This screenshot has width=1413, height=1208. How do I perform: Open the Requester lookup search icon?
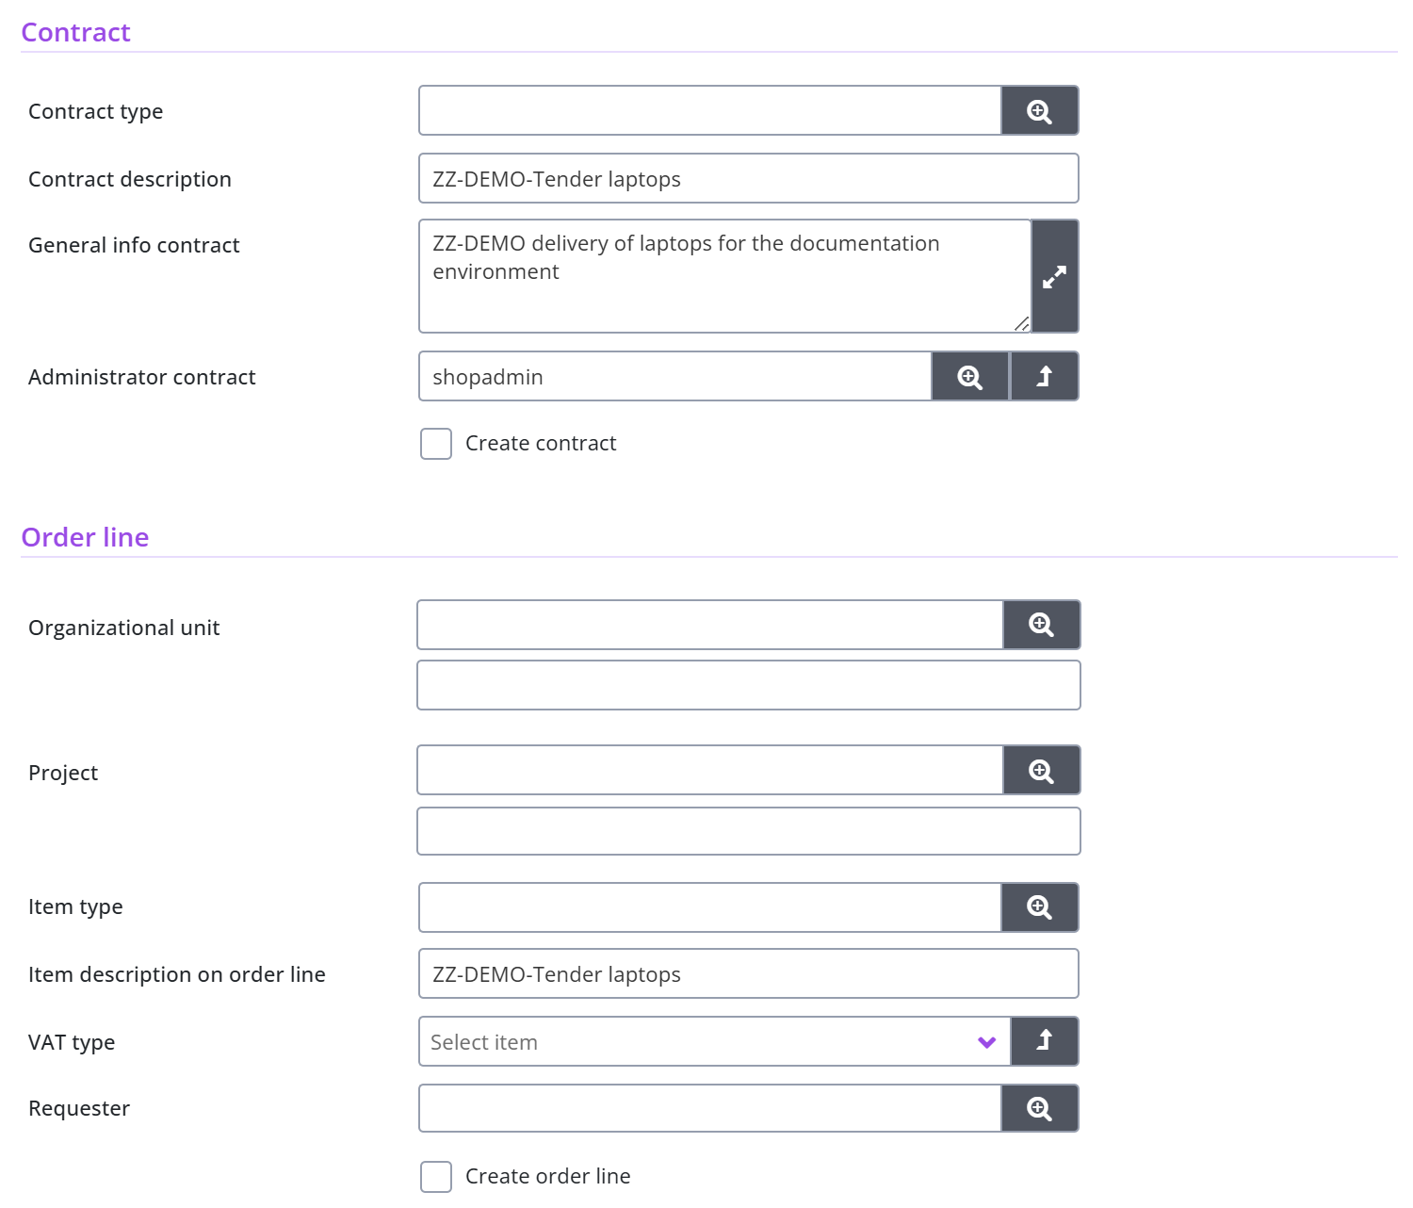[x=1039, y=1108]
